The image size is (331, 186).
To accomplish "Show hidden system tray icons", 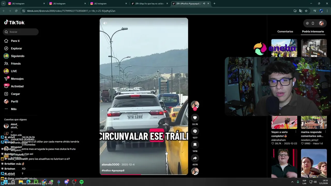I will pyautogui.click(x=292, y=182).
